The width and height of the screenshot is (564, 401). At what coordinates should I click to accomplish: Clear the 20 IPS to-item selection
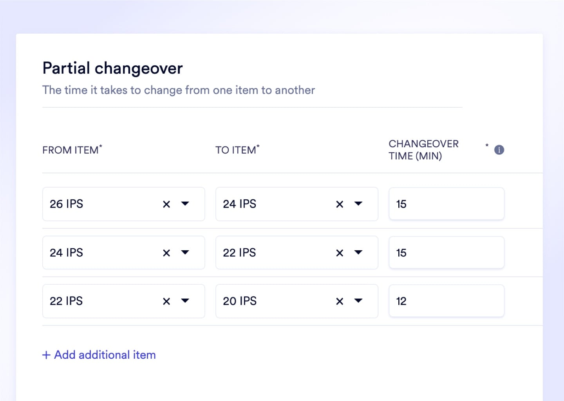(340, 301)
